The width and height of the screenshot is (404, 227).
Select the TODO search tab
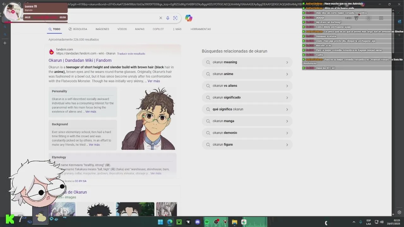[x=54, y=29]
